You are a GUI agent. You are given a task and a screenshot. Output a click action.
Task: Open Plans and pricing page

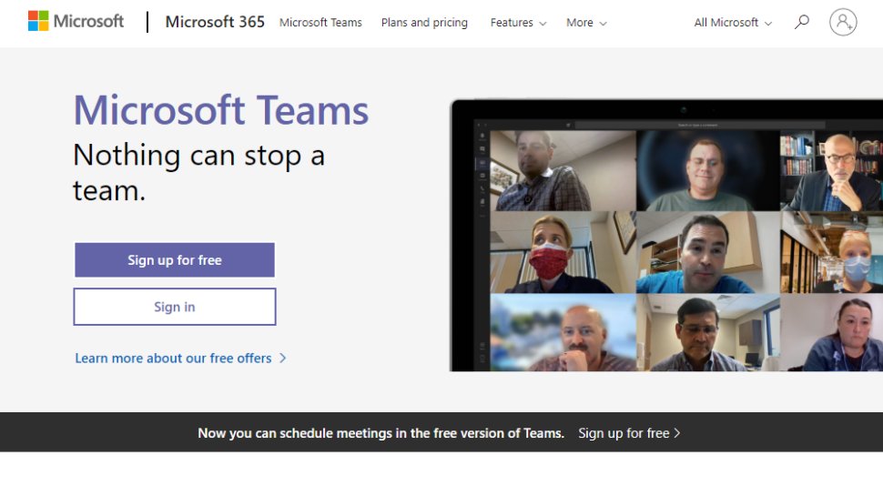click(424, 23)
